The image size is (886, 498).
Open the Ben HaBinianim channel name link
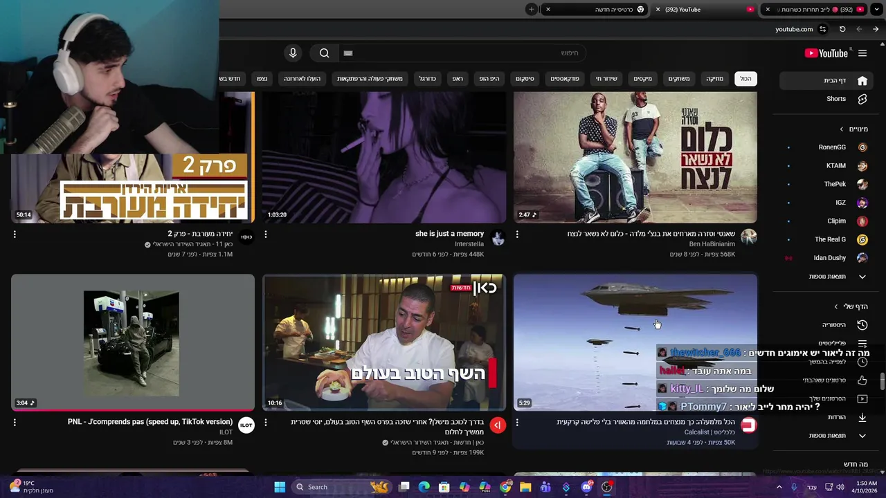712,244
